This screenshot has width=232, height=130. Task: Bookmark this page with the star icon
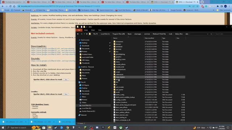point(197,6)
